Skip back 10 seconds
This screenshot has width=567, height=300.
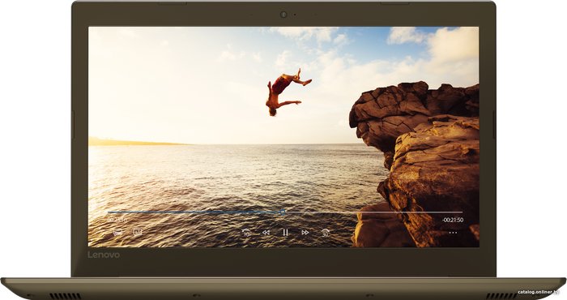[246, 233]
